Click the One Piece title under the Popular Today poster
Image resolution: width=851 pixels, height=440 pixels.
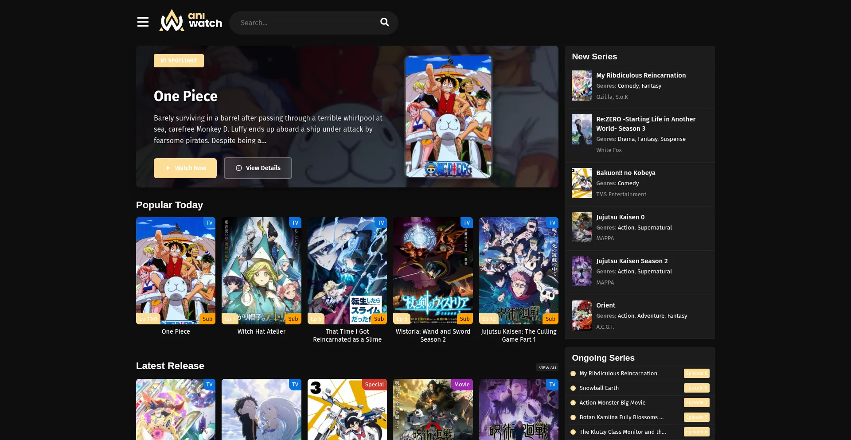(176, 331)
